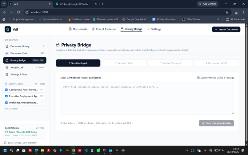
Task: Open Settings & Docs in sidebar
Action: (25, 74)
